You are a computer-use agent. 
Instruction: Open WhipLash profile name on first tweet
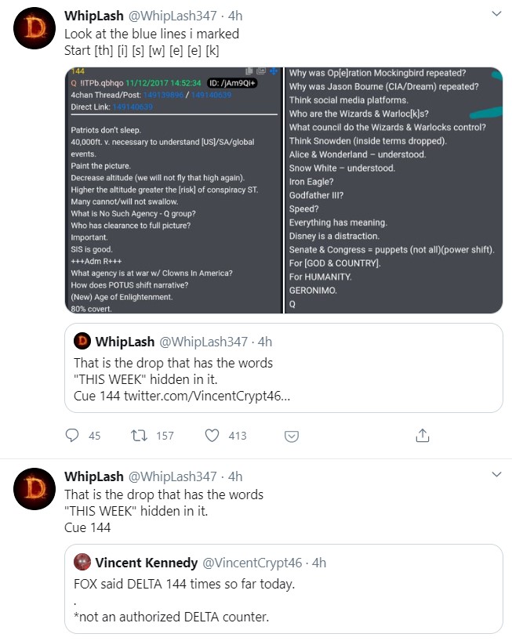coord(93,16)
